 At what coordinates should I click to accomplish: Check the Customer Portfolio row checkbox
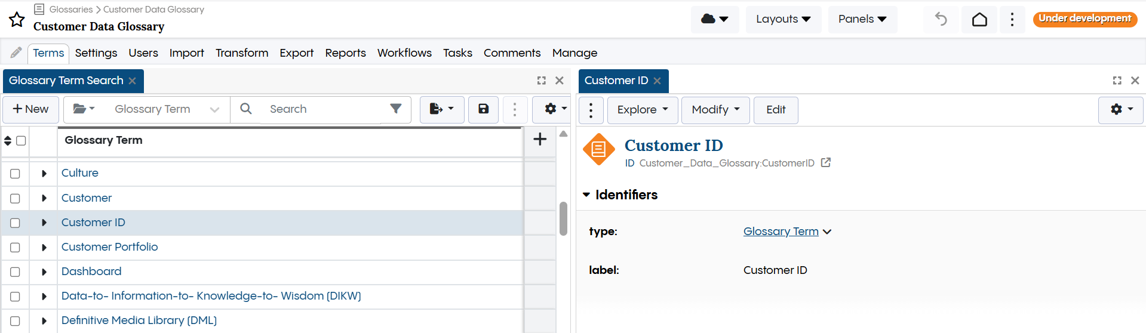click(16, 247)
